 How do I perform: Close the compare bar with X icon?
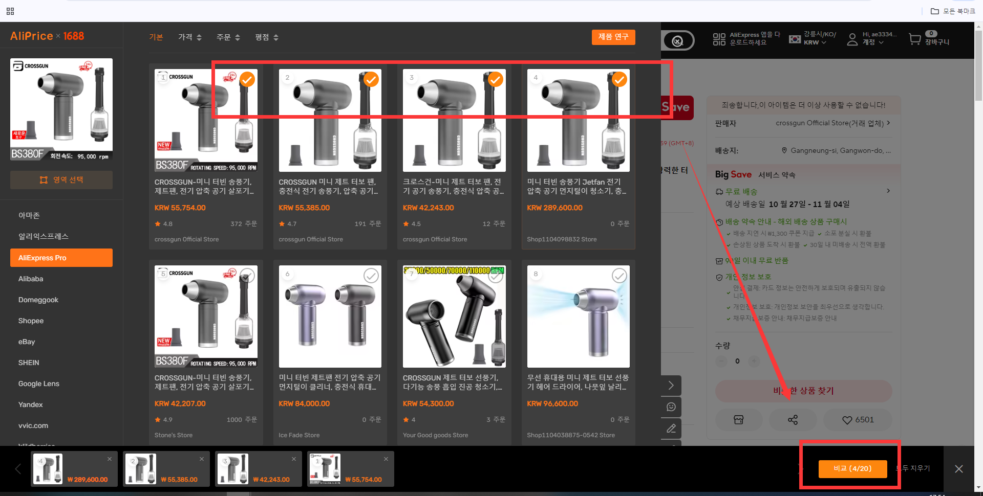pyautogui.click(x=959, y=469)
